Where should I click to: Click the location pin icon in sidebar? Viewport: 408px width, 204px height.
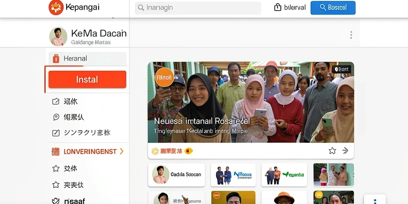coord(56,118)
